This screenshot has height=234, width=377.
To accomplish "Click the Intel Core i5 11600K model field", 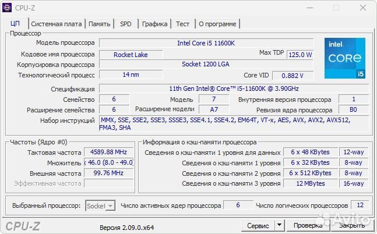I will tap(206, 43).
